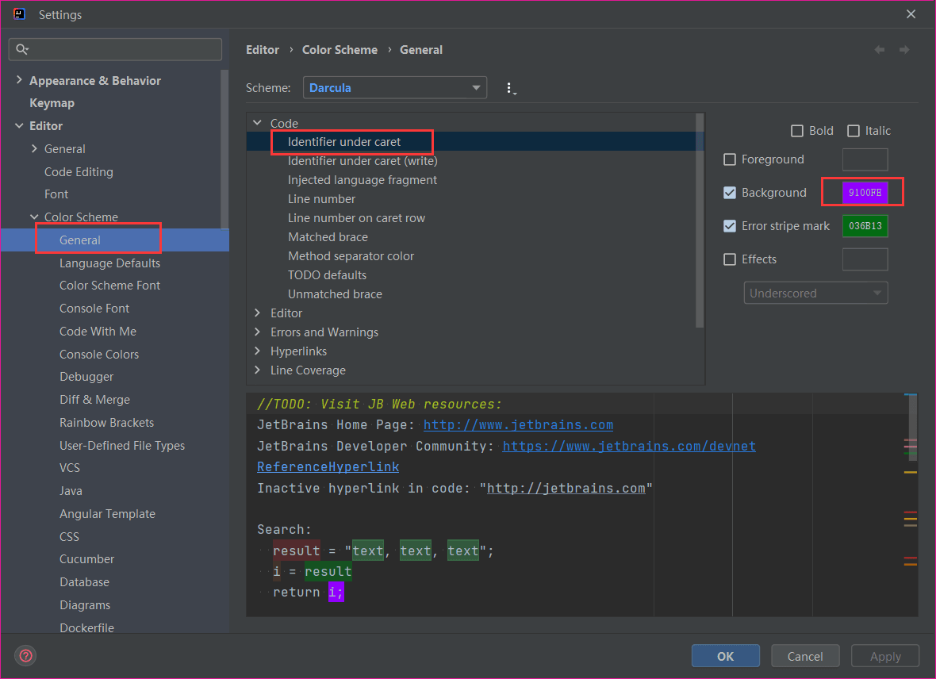Select Keymap in settings tree

pos(52,102)
